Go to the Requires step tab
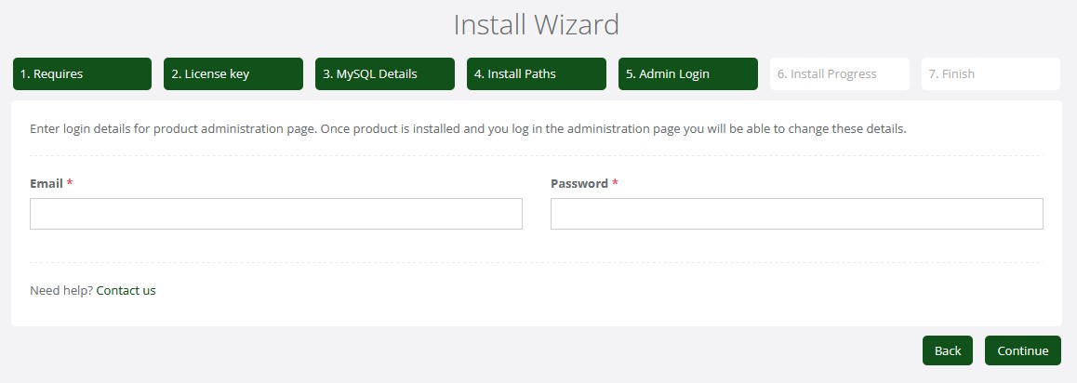The width and height of the screenshot is (1077, 383). [x=82, y=73]
